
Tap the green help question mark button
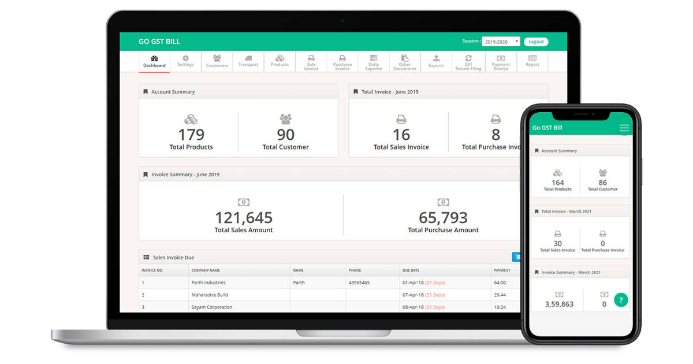click(621, 300)
